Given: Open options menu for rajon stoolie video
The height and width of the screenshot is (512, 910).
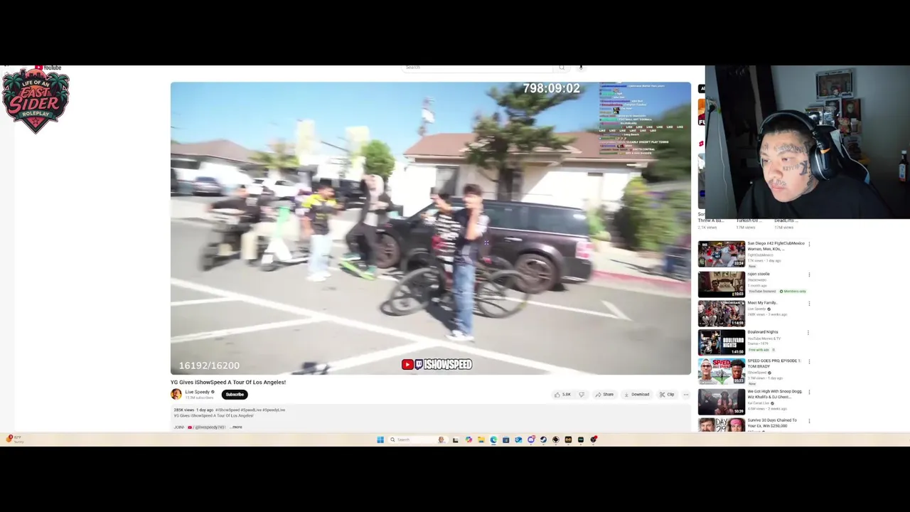Looking at the screenshot, I should tap(808, 274).
